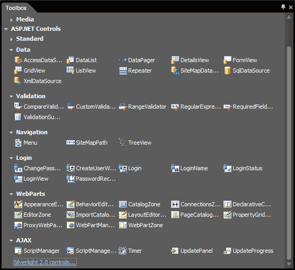Select the DetailsView control icon
Screen dimensions: 295x270
(175, 60)
